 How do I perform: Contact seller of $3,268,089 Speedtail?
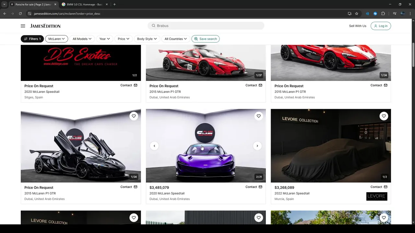[x=379, y=187]
